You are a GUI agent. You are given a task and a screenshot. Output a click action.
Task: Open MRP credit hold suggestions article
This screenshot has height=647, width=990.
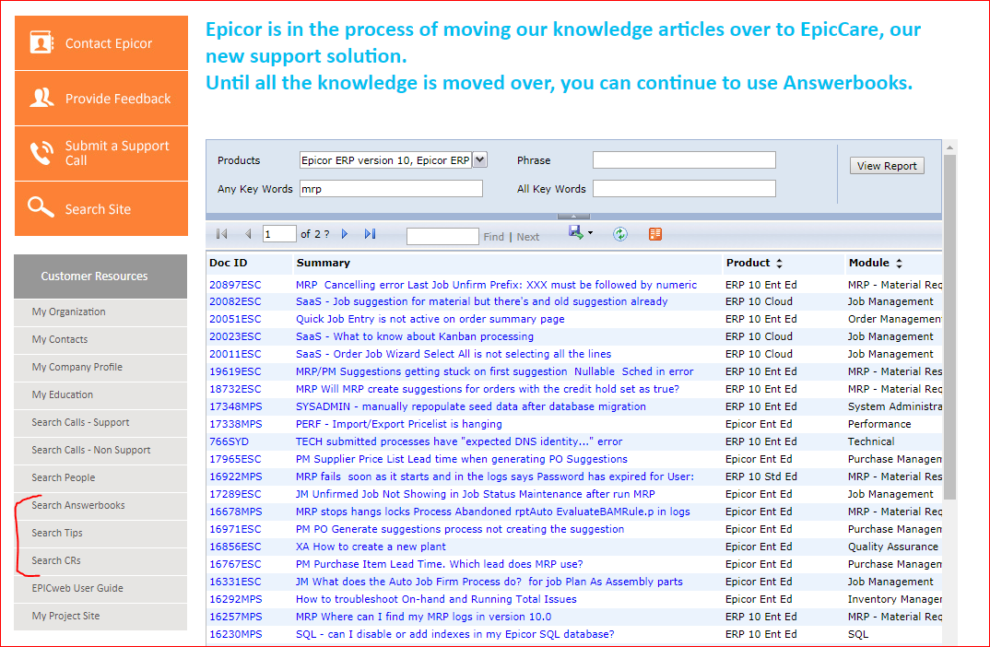click(x=488, y=390)
